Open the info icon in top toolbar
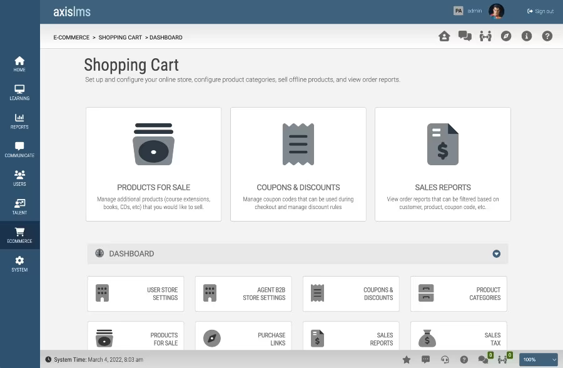This screenshot has width=563, height=368. coord(526,36)
